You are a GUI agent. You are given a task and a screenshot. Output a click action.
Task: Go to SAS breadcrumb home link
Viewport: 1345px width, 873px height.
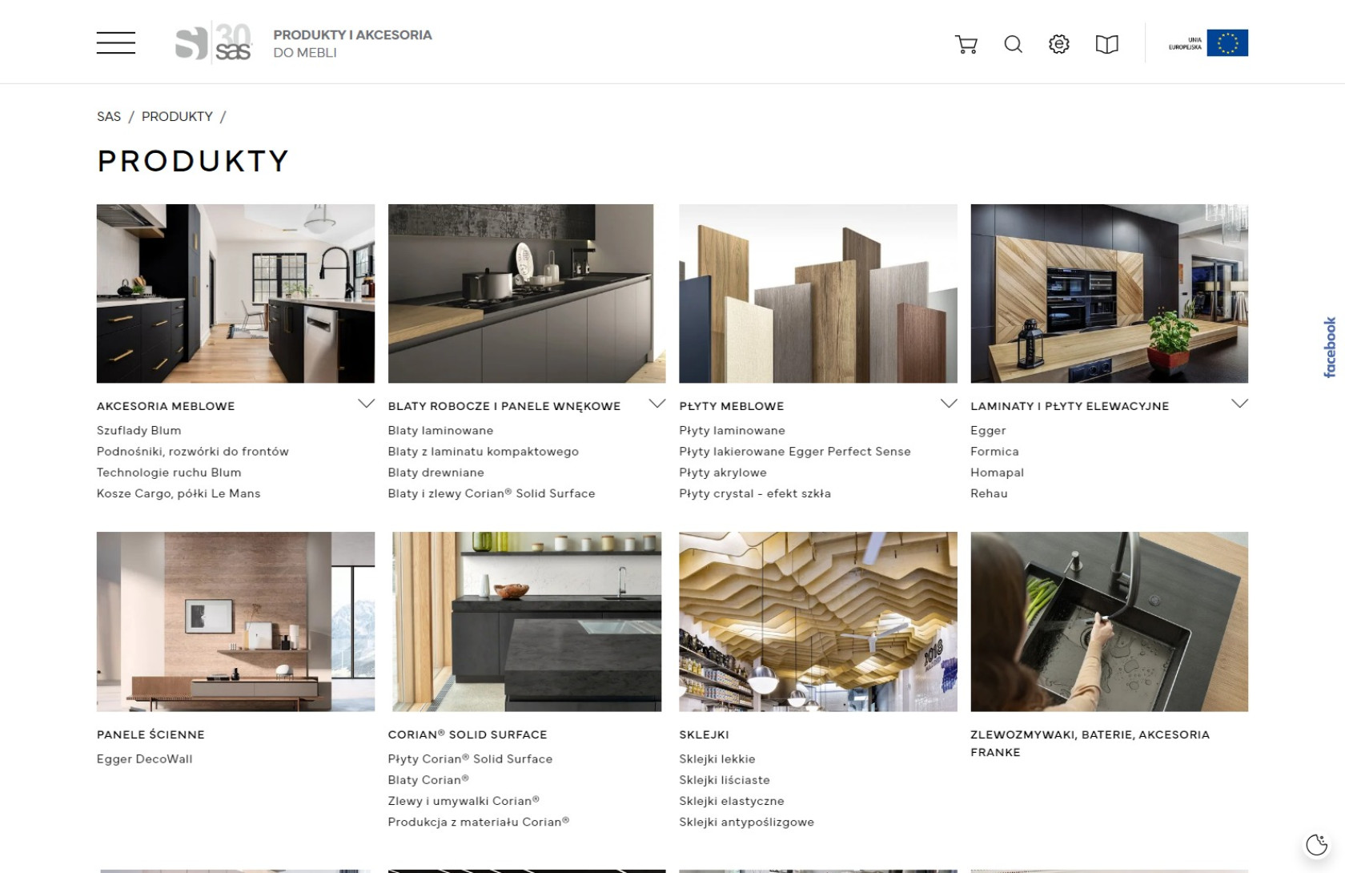click(x=109, y=117)
